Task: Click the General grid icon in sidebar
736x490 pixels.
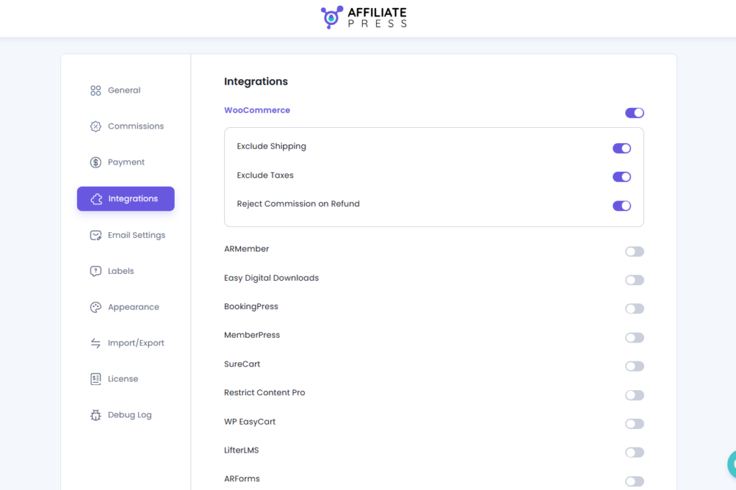Action: tap(96, 91)
